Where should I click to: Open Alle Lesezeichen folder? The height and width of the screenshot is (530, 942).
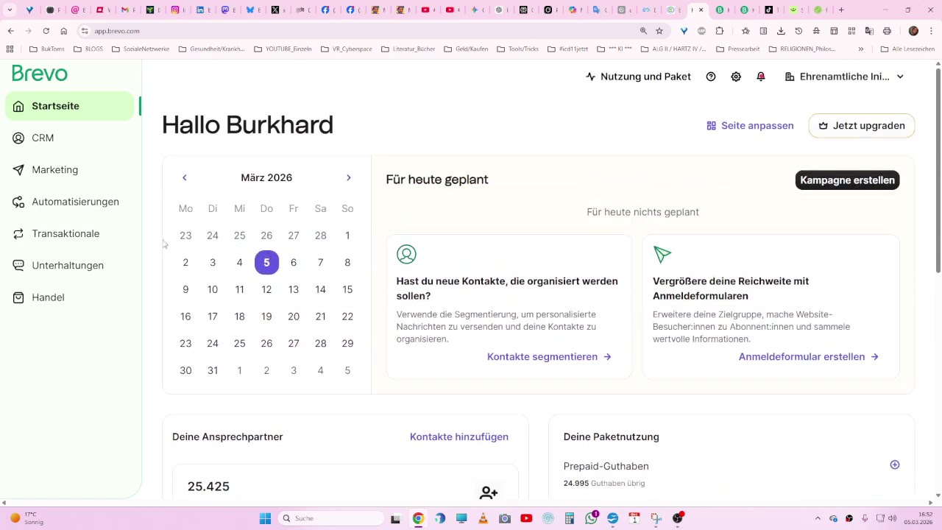[907, 49]
